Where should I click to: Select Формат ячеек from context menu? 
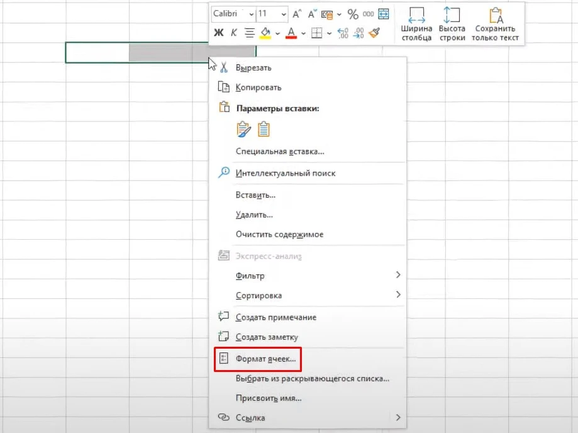click(265, 359)
